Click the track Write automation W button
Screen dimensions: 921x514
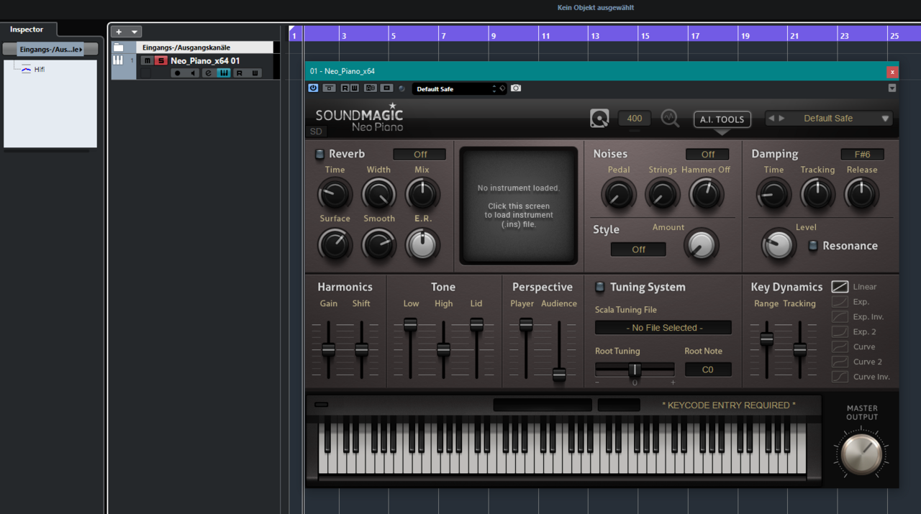255,73
